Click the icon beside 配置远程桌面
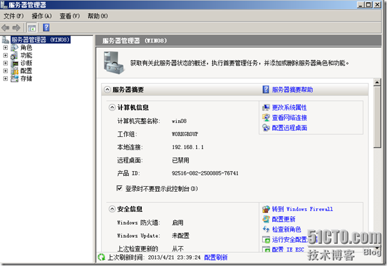Screen dimensions: 387x266 266,128
